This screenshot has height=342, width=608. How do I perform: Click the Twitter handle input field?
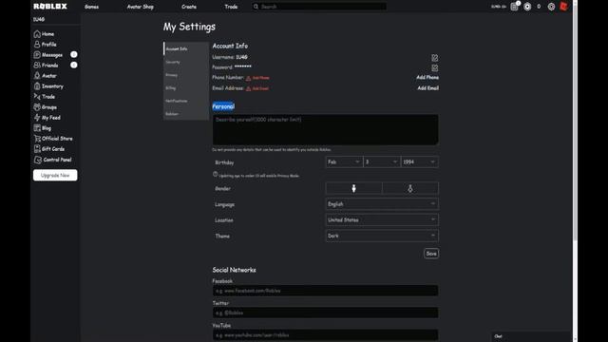coord(325,313)
